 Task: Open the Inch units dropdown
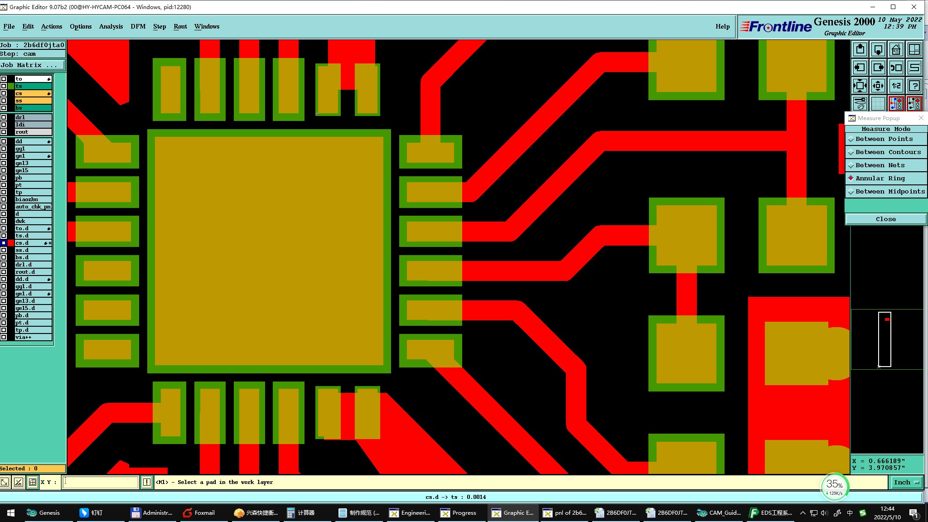coord(906,483)
